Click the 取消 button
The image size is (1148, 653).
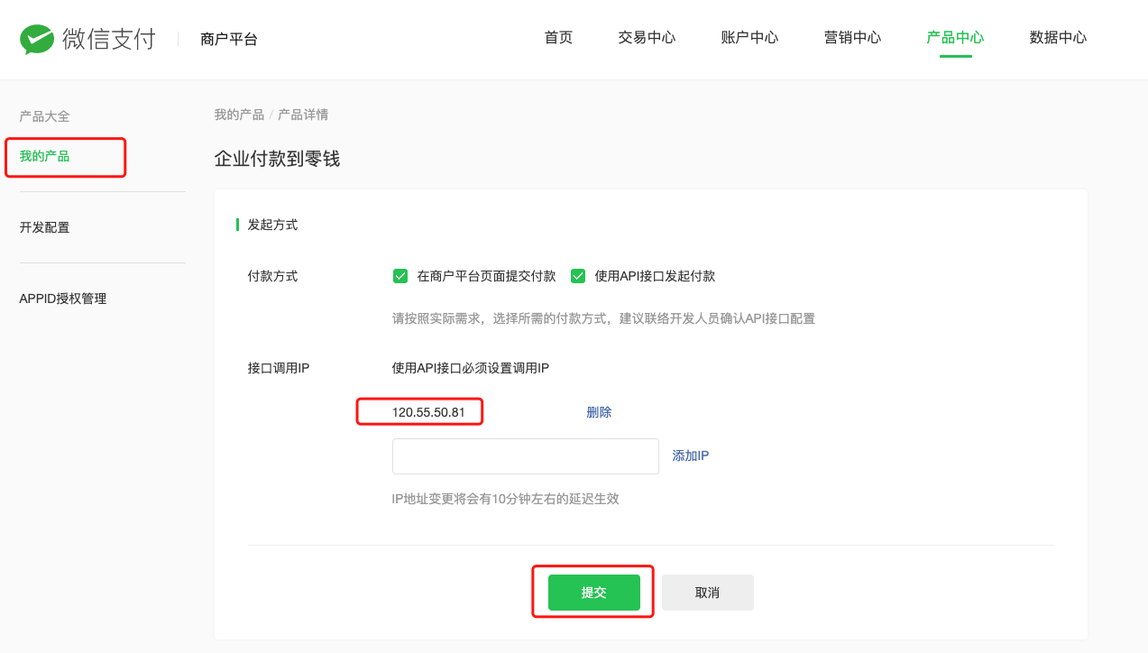pyautogui.click(x=708, y=593)
